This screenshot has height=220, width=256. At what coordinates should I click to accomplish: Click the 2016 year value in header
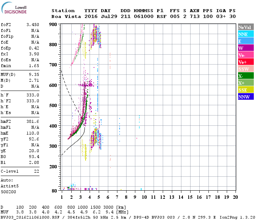91,16
